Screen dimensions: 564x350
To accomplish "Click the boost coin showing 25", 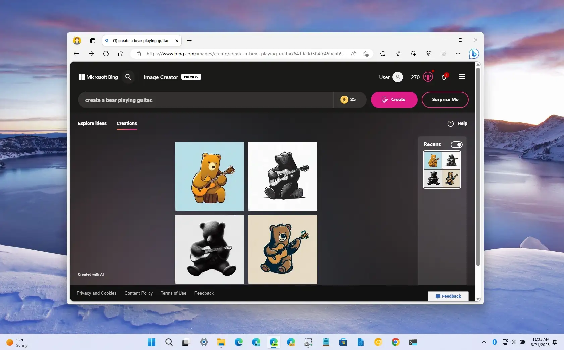I will point(345,99).
